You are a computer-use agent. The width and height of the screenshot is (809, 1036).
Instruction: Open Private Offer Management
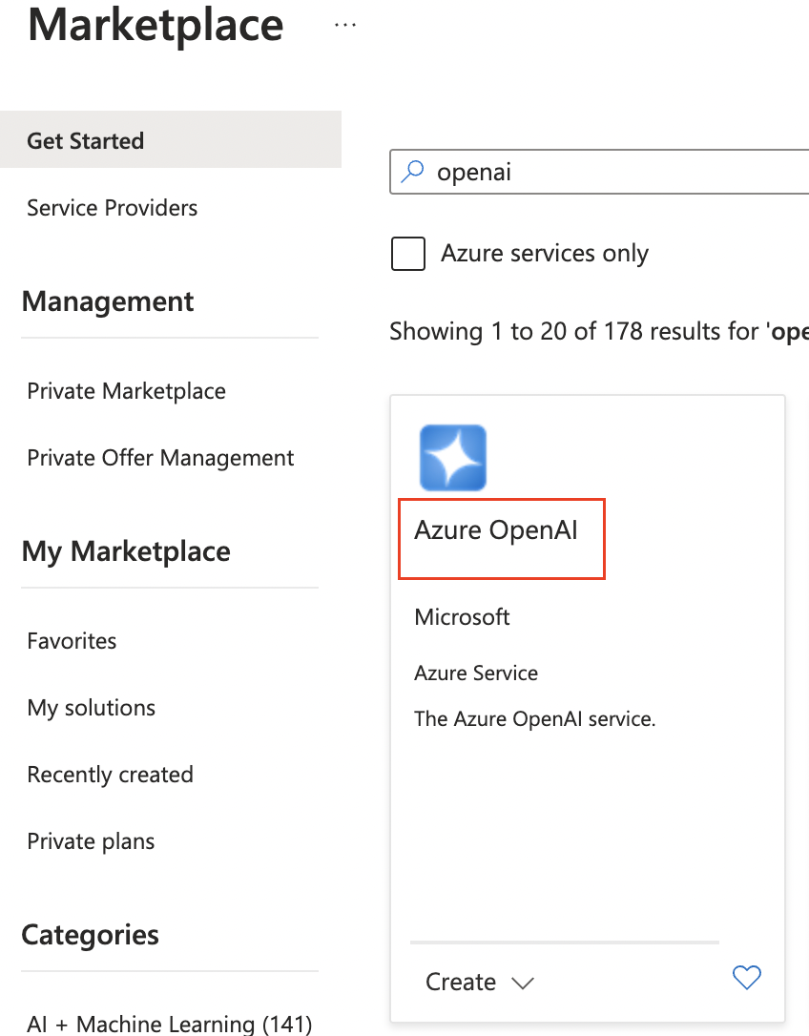pyautogui.click(x=160, y=458)
